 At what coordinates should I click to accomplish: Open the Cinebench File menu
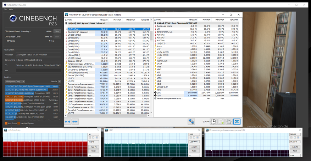(x=5, y=10)
